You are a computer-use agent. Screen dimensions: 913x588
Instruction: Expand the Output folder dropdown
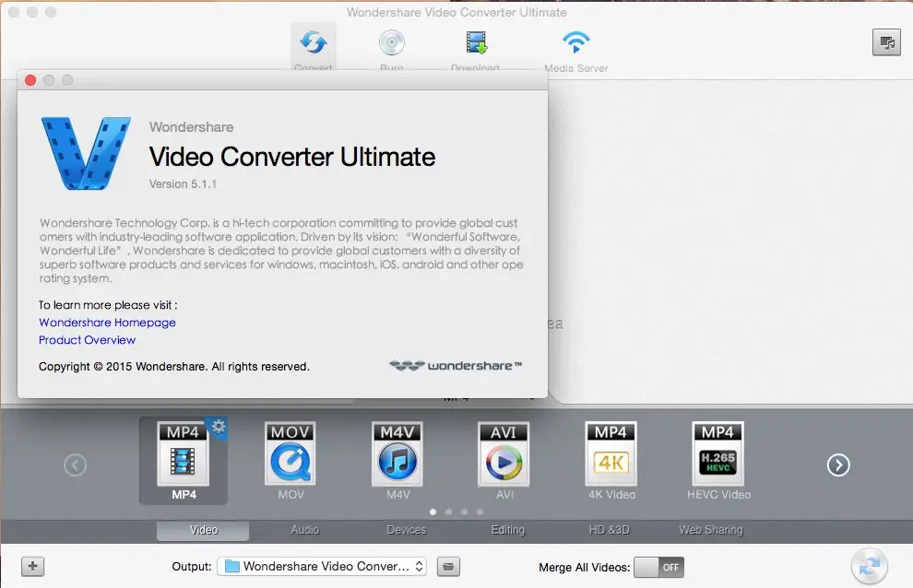tap(322, 567)
